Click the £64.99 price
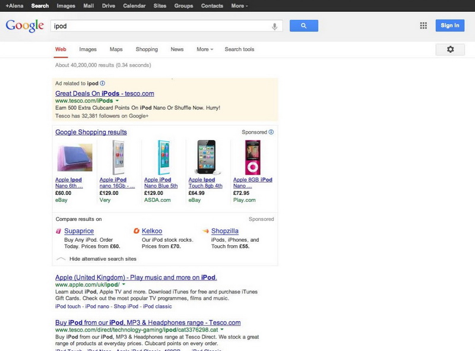This screenshot has width=475, height=351. click(x=197, y=193)
